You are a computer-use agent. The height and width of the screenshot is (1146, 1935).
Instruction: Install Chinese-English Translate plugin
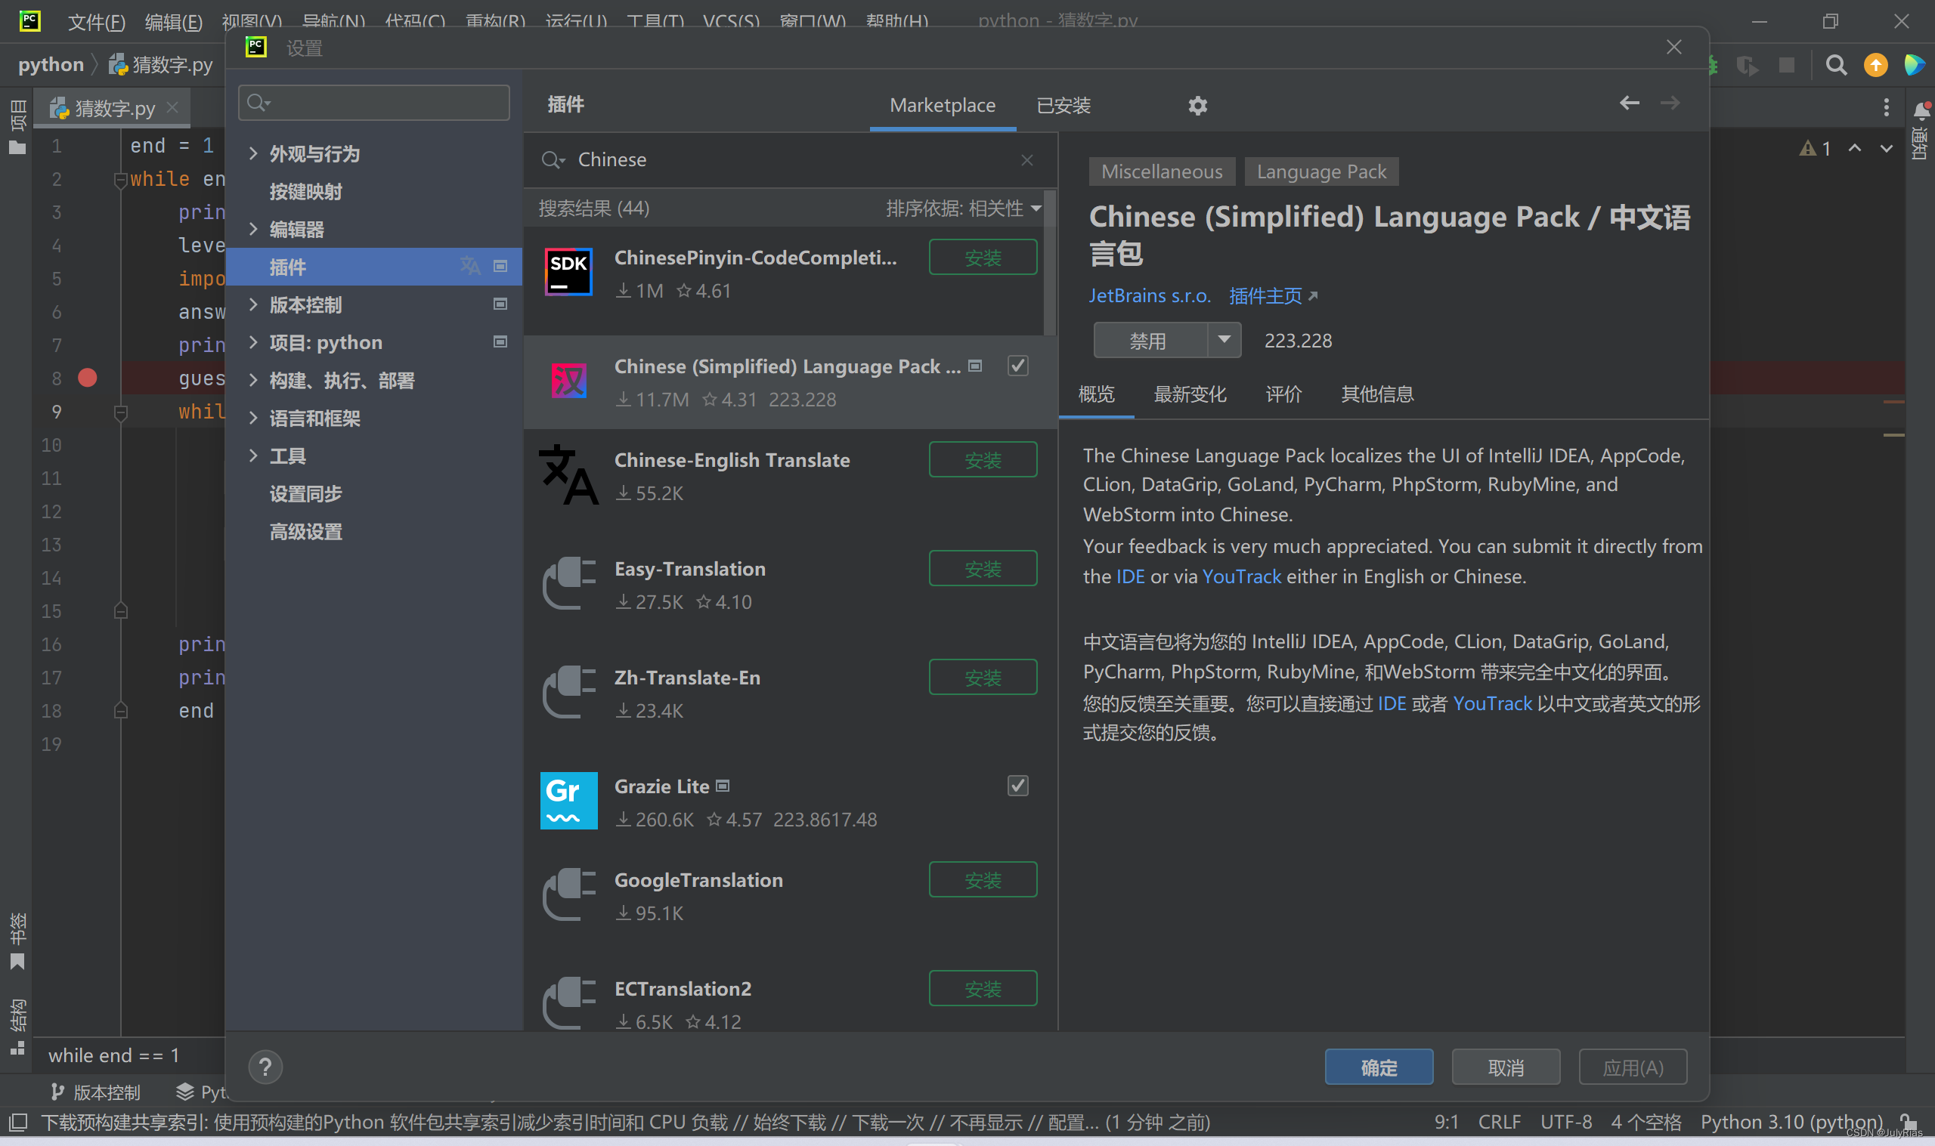pos(983,459)
